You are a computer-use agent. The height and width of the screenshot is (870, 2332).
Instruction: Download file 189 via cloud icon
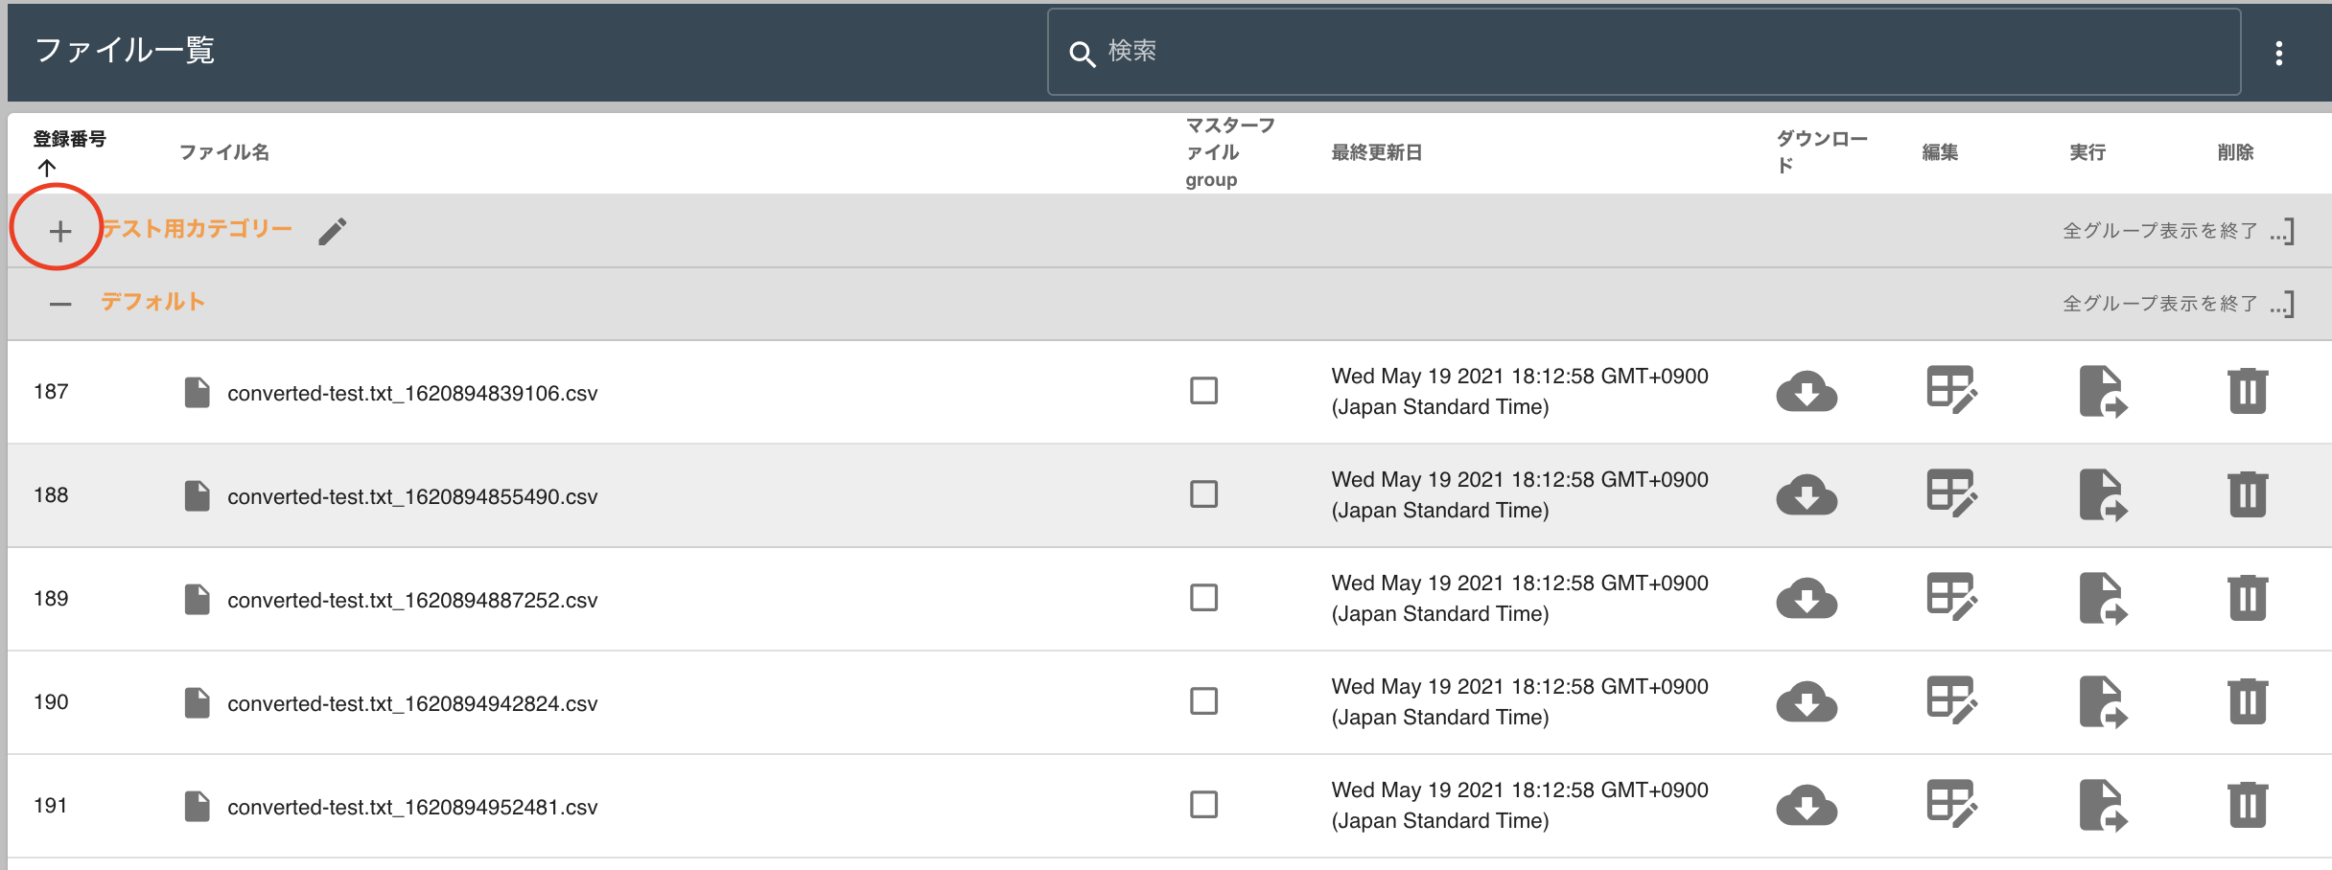tap(1807, 598)
